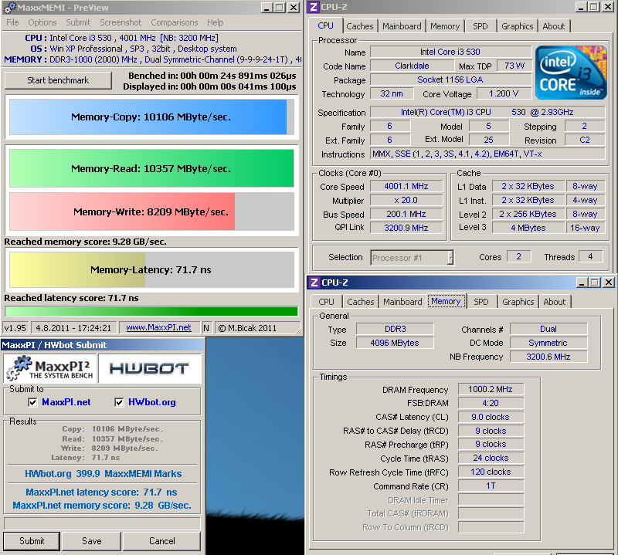Click the 4.8.2011 - 17:24:21 timestamp entry
Image resolution: width=618 pixels, height=555 pixels.
tap(73, 328)
